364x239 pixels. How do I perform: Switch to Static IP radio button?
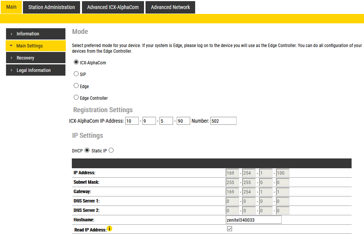(111, 151)
